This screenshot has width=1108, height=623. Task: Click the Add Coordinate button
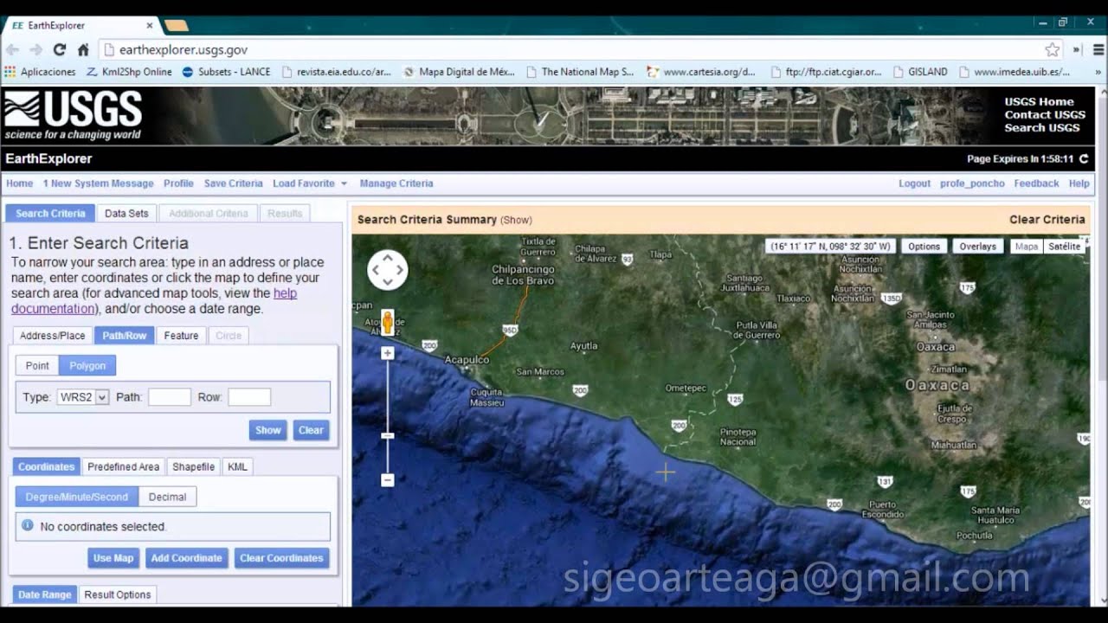(x=186, y=558)
